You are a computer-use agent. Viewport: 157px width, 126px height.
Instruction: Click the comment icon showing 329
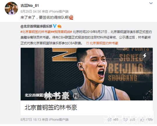click(126, 119)
